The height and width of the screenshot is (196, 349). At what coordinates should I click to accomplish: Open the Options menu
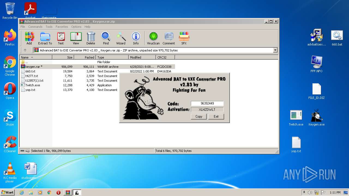tap(76, 27)
